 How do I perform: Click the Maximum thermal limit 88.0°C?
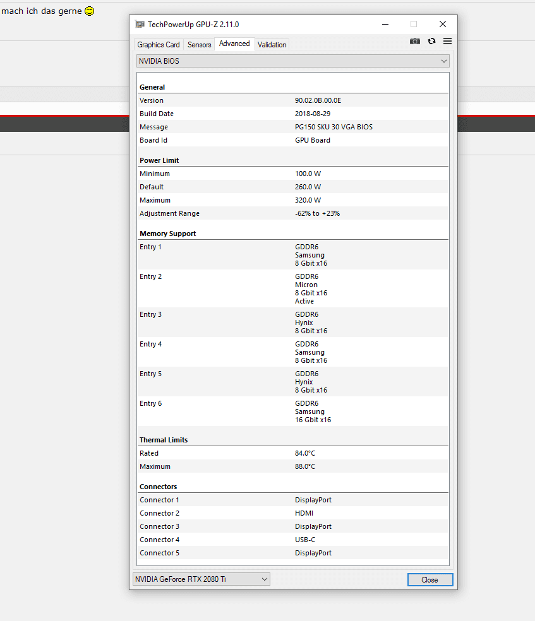pyautogui.click(x=305, y=466)
